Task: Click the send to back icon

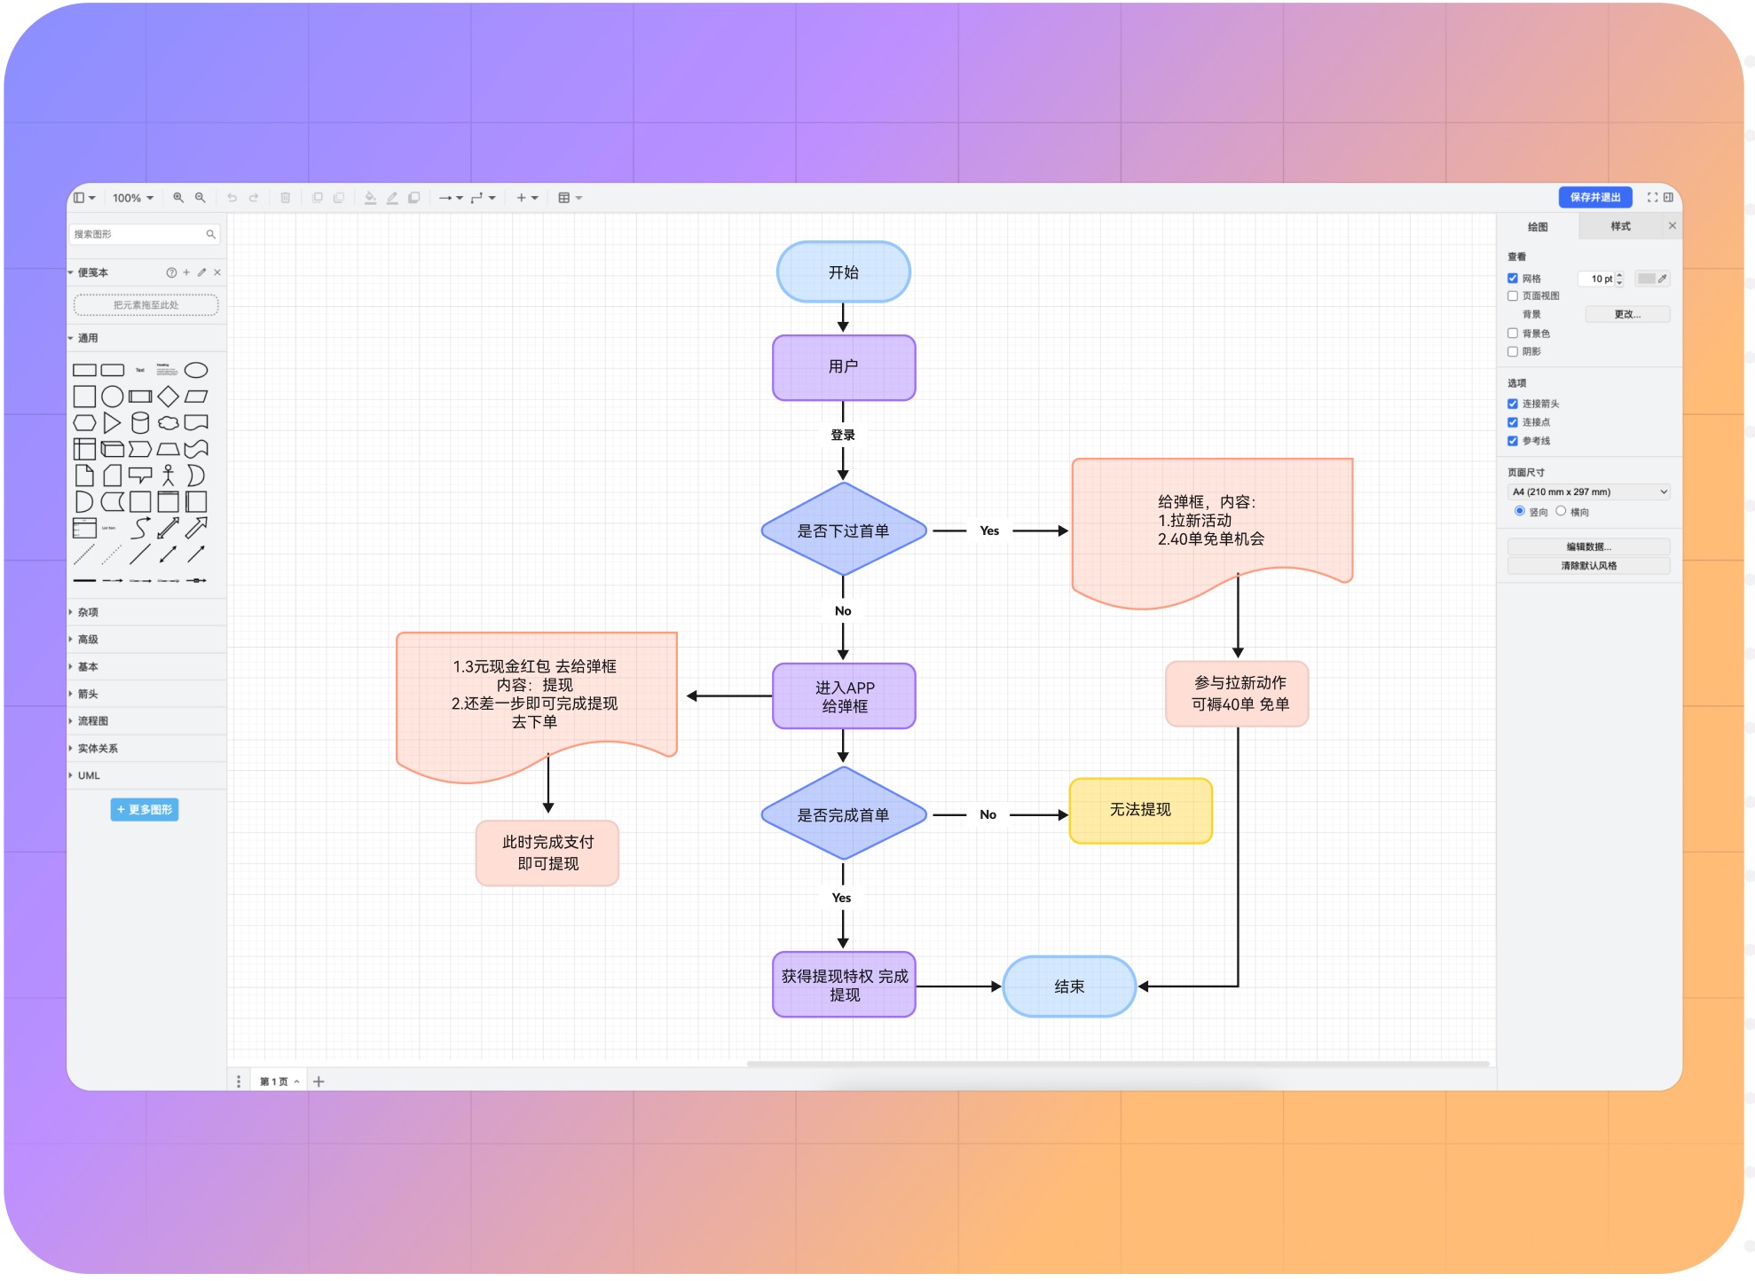Action: pyautogui.click(x=339, y=198)
